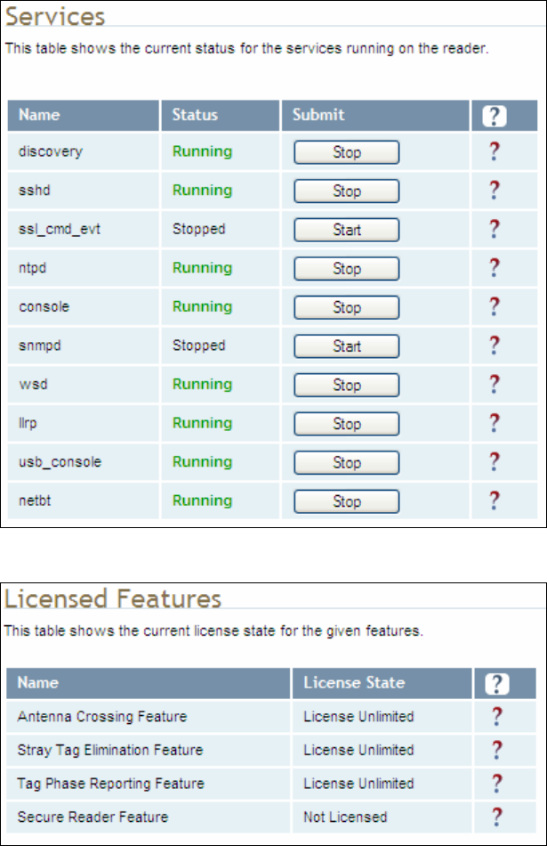This screenshot has height=846, width=547.
Task: Click Name header in Licensed Features table
Action: pyautogui.click(x=37, y=683)
